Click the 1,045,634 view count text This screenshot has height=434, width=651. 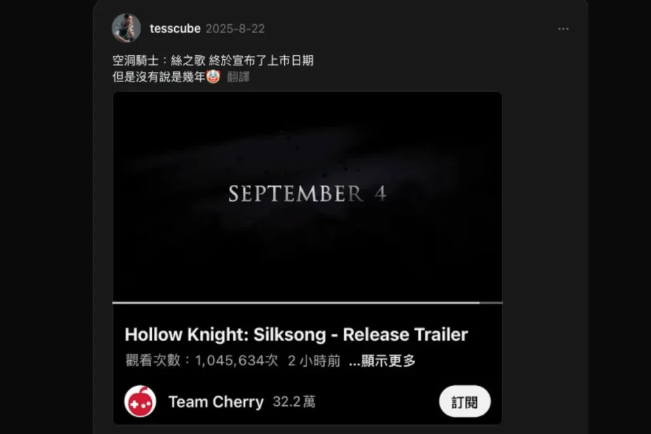pos(236,360)
